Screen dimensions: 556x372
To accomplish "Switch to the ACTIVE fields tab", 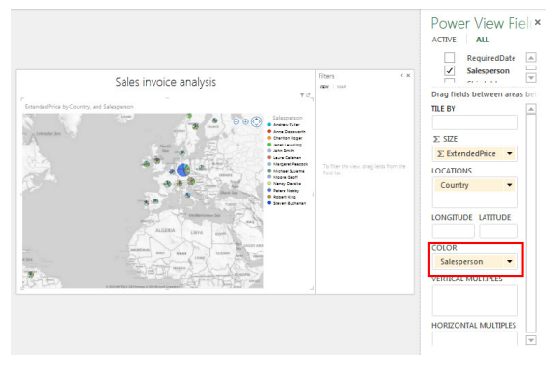I will 444,40.
